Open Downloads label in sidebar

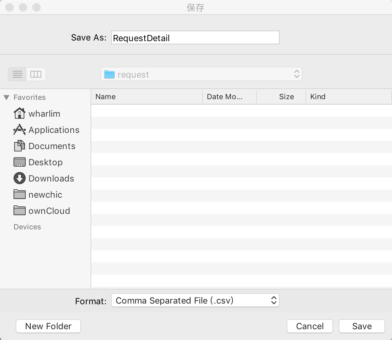tap(51, 179)
